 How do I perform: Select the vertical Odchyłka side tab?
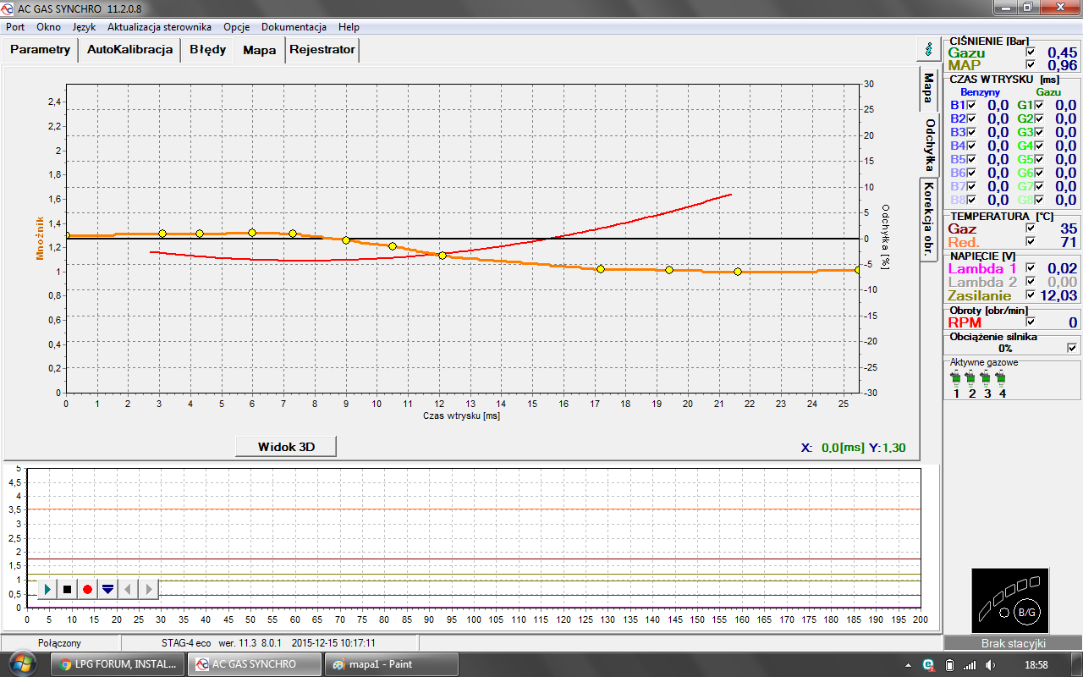point(929,145)
